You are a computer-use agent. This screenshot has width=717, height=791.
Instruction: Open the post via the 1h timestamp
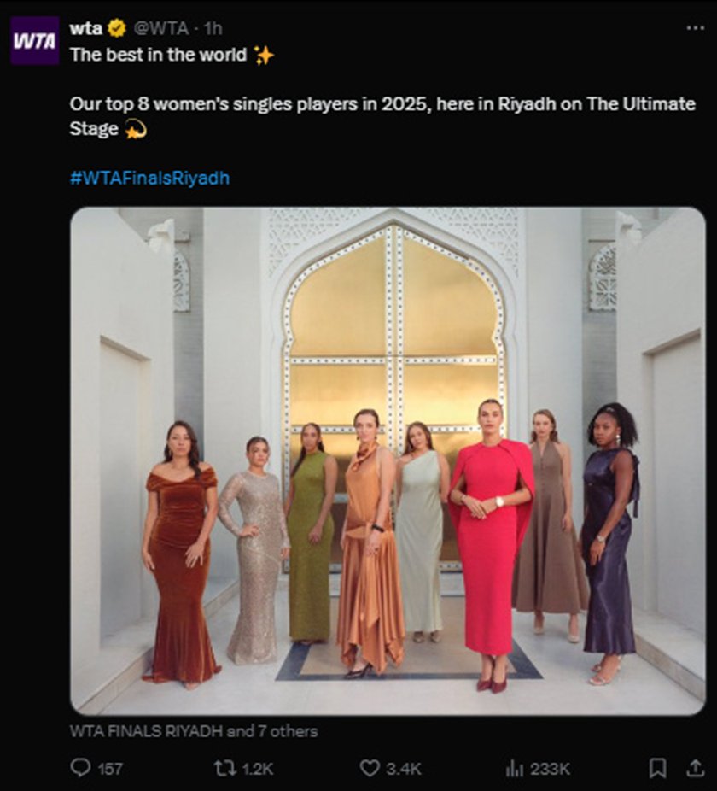(x=212, y=28)
